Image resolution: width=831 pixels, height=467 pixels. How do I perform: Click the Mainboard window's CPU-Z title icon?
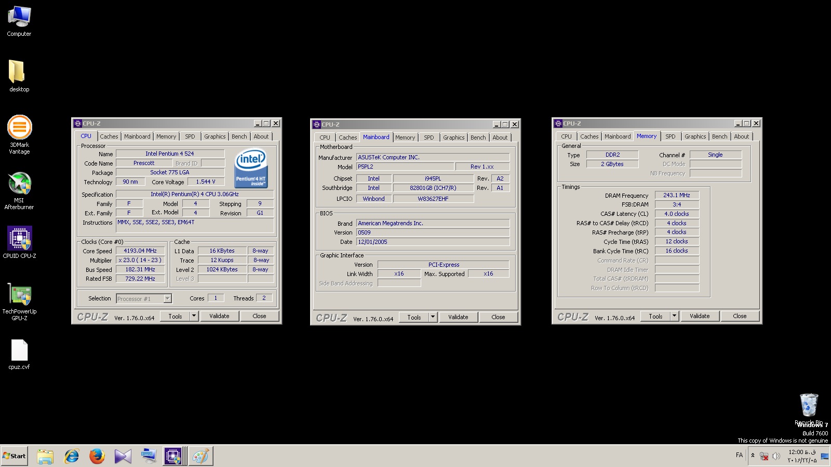(317, 125)
